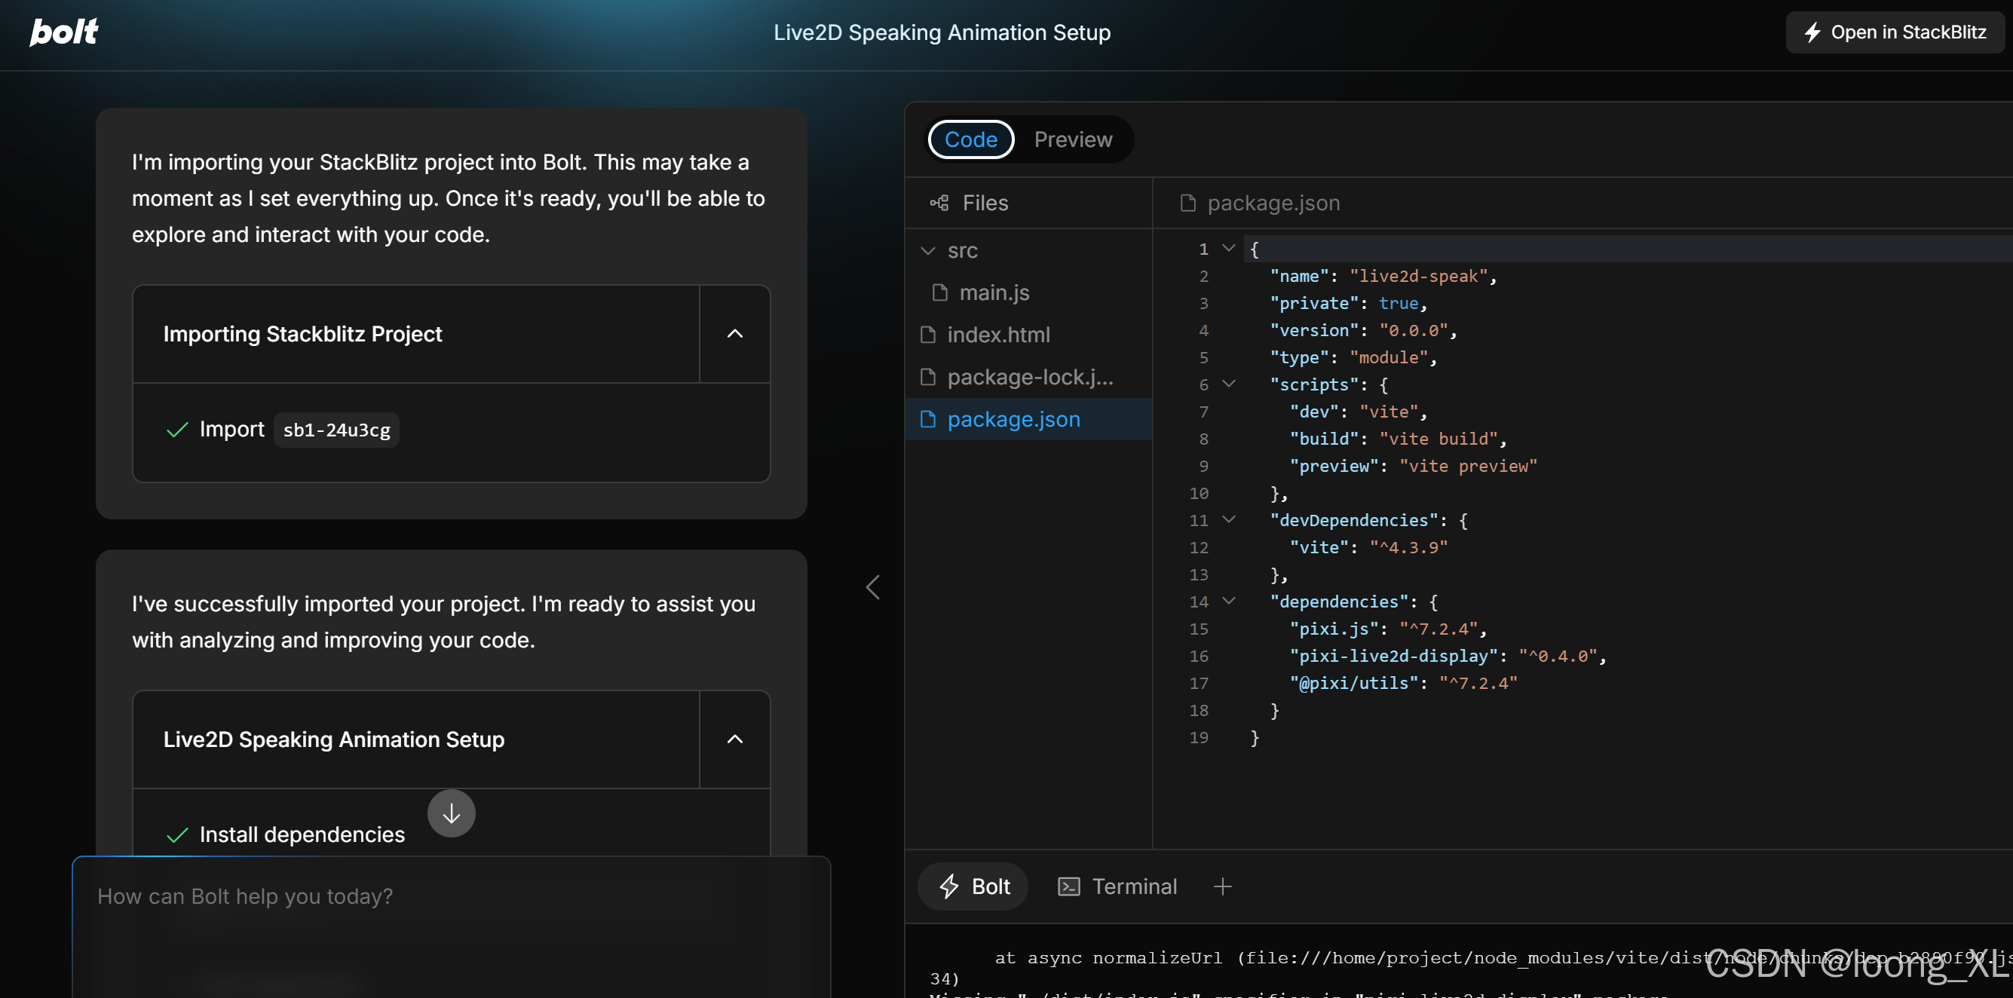Add a new terminal with plus icon
2013x998 pixels.
[x=1222, y=886]
